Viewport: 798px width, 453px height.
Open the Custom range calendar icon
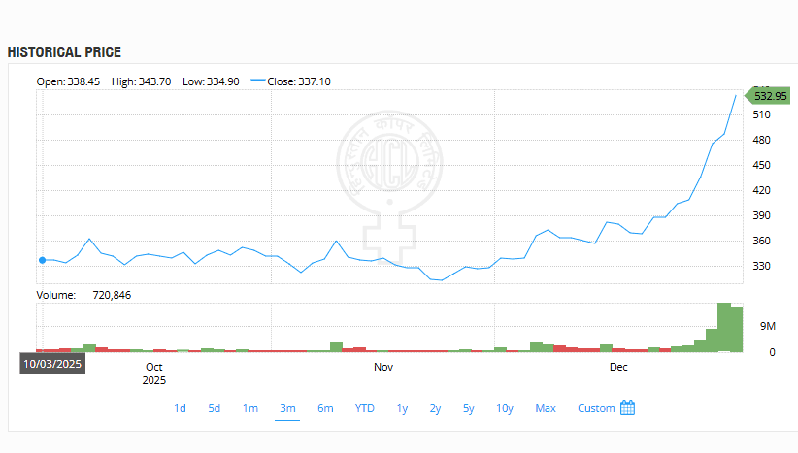pos(627,408)
